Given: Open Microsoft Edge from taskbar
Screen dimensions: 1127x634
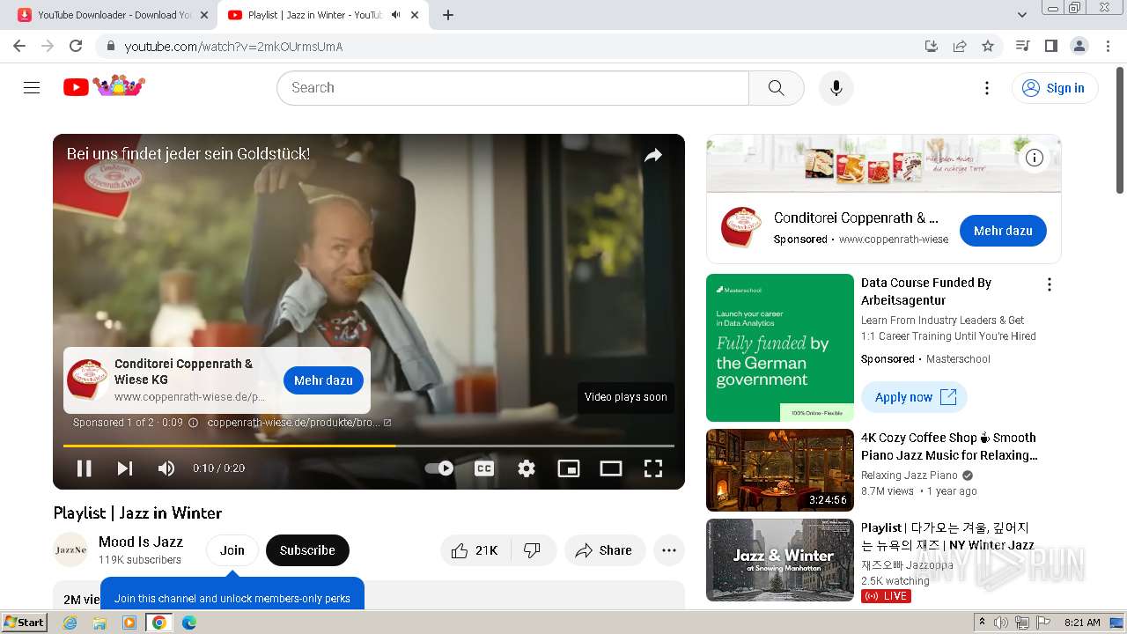Looking at the screenshot, I should pyautogui.click(x=188, y=623).
